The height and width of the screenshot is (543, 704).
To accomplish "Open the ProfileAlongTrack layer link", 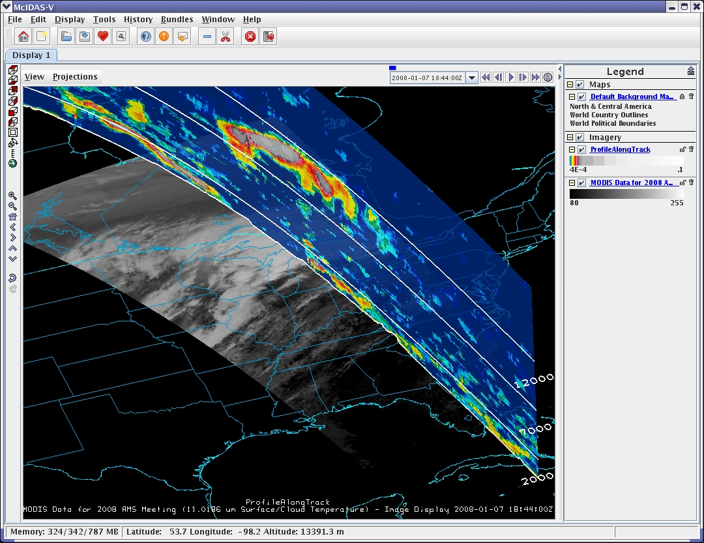I will pyautogui.click(x=620, y=150).
